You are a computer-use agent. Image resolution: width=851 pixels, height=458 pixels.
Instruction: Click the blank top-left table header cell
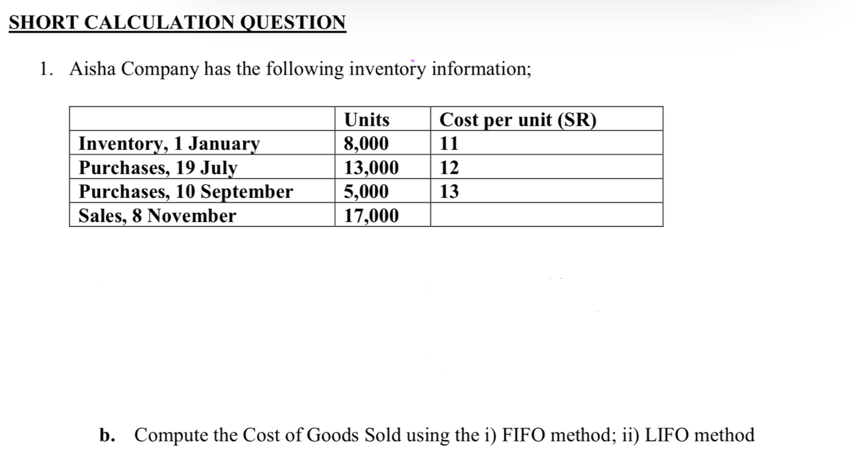[202, 119]
